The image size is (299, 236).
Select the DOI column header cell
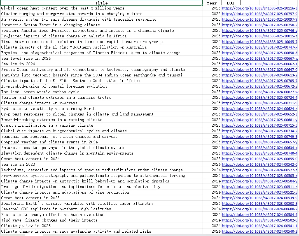(231, 3)
